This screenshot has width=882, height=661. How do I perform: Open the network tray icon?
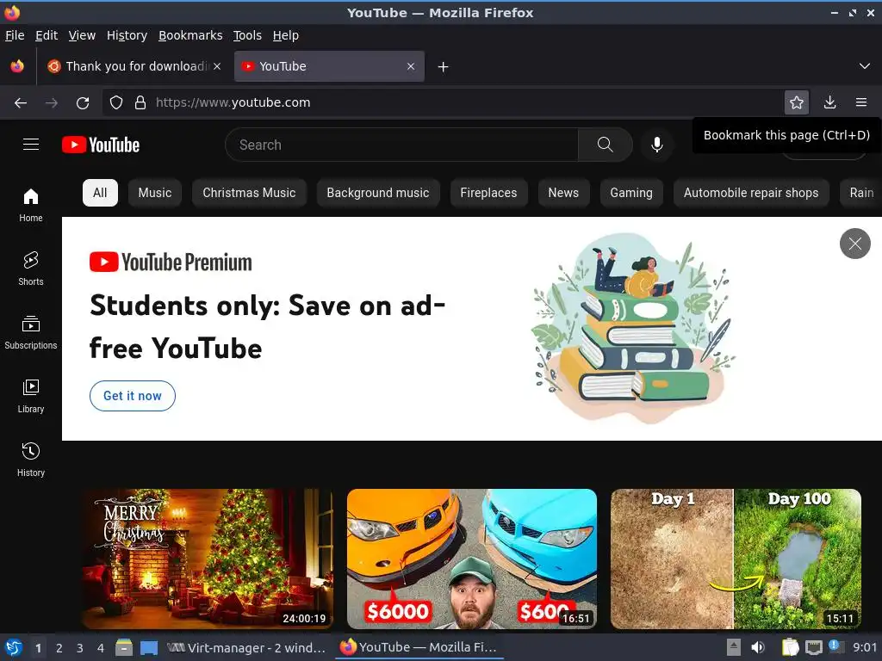tap(813, 647)
